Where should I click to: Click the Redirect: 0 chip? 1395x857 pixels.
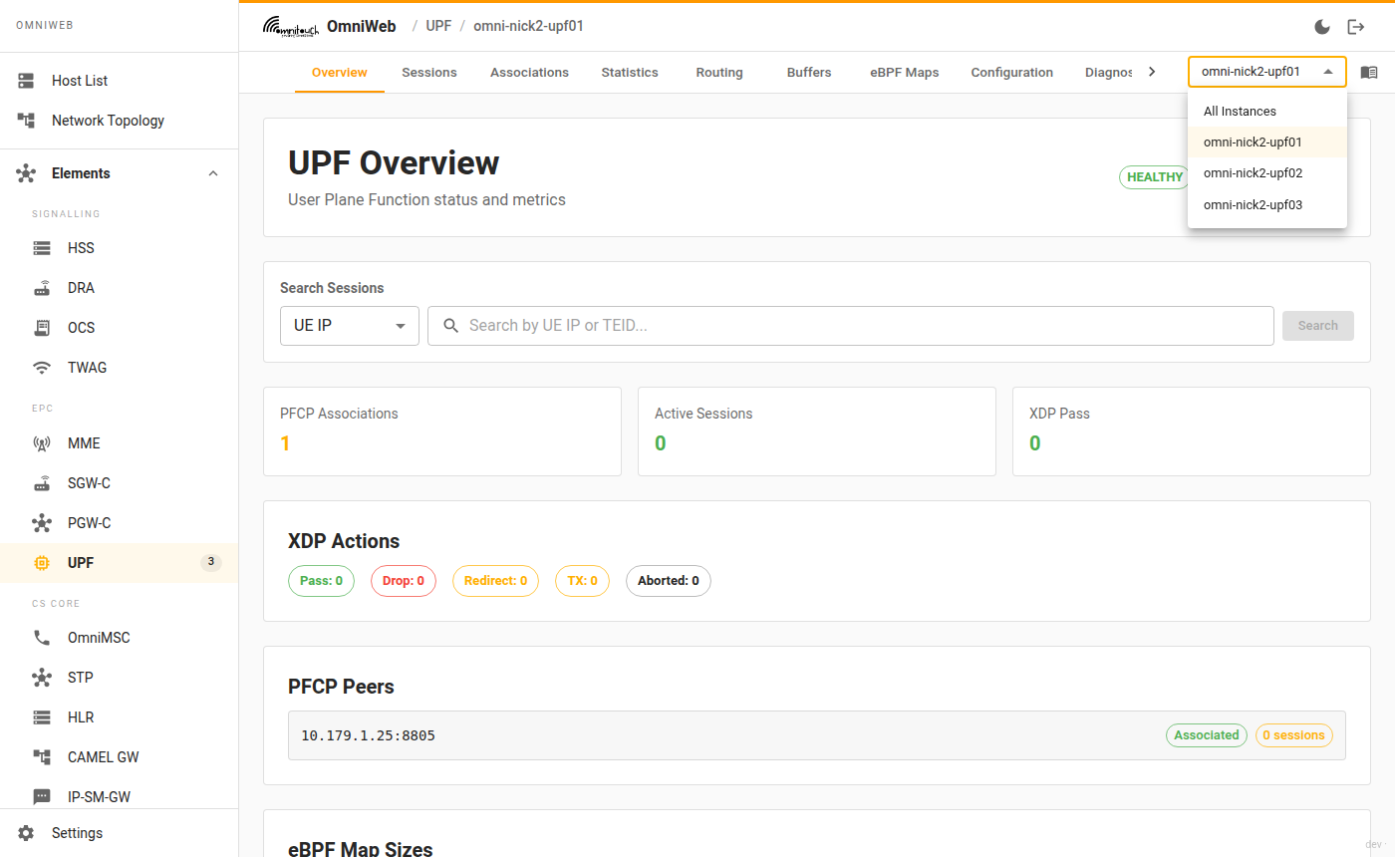tap(495, 581)
